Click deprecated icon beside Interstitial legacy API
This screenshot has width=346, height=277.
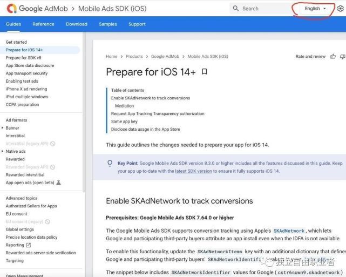pyautogui.click(x=53, y=144)
